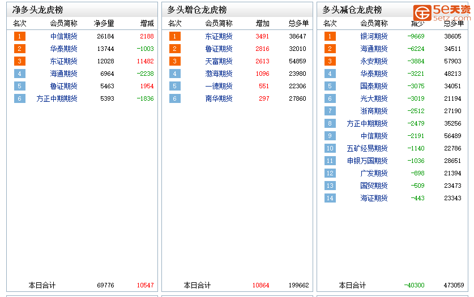Click the 增减 column header
The height and width of the screenshot is (297, 474).
147,23
